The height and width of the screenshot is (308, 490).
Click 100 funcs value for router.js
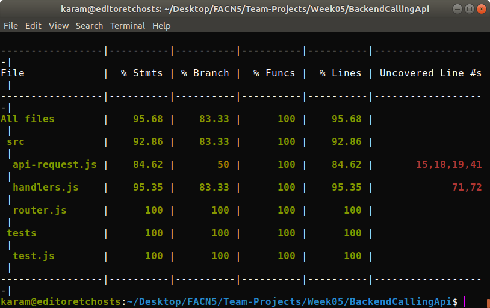pos(287,210)
